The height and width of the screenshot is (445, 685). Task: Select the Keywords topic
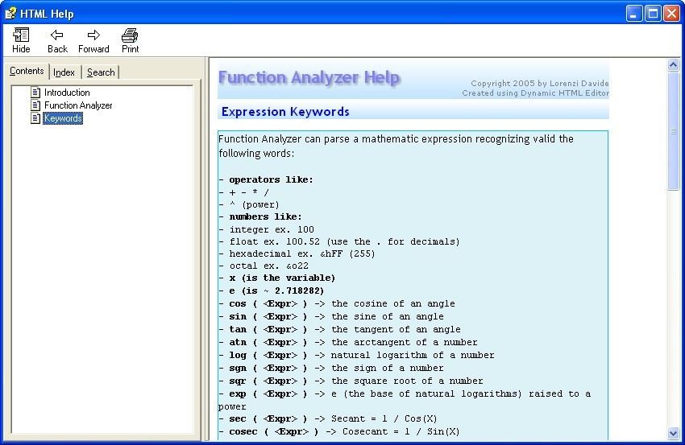(x=63, y=118)
